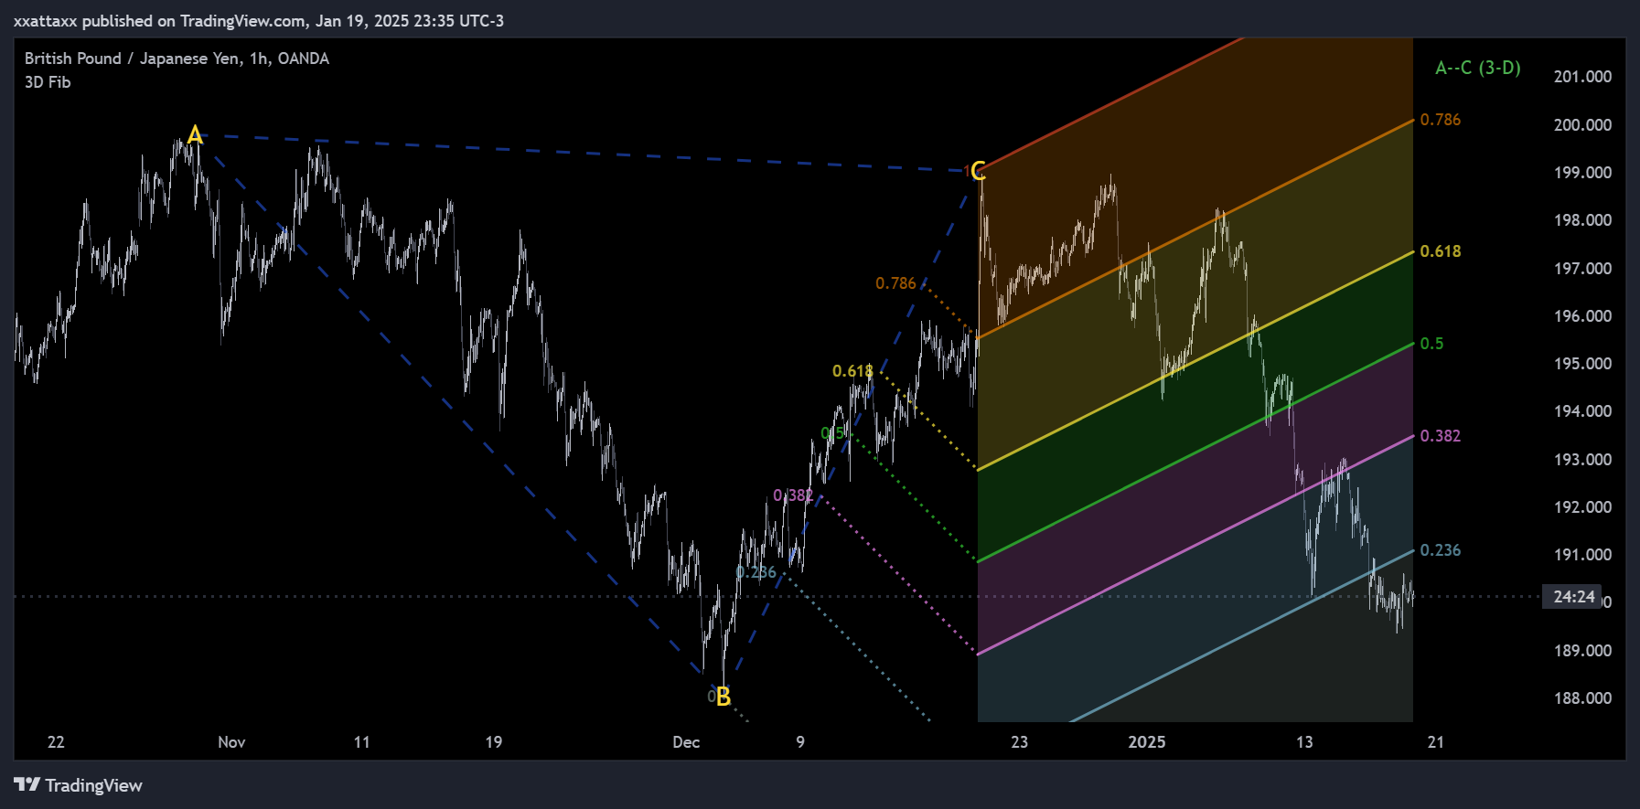1640x809 pixels.
Task: Click the 201.000 price axis label
Action: pyautogui.click(x=1582, y=77)
